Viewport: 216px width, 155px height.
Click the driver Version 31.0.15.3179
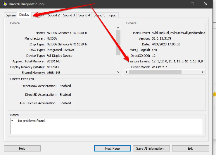point(161,38)
